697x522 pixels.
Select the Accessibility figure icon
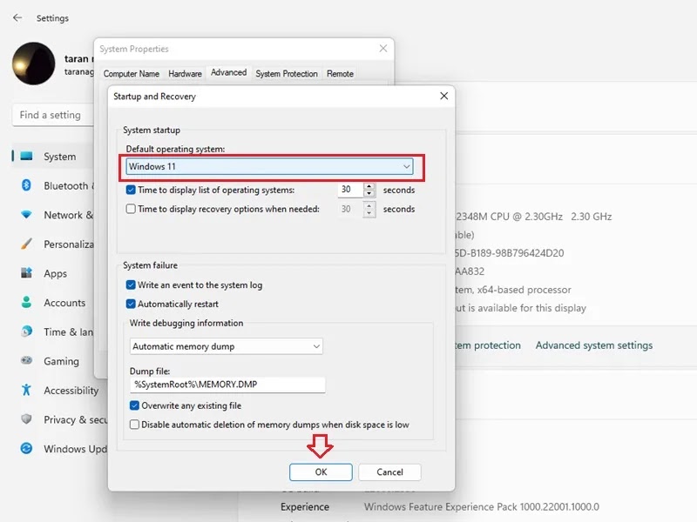coord(27,390)
